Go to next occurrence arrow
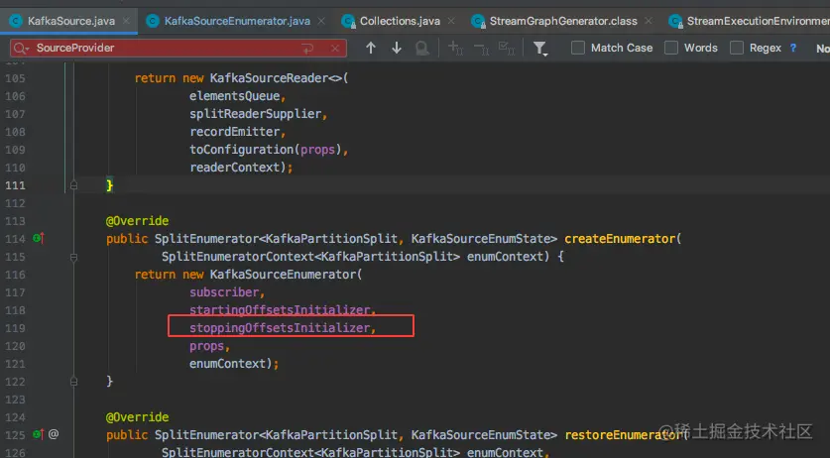830x458 pixels. tap(397, 49)
